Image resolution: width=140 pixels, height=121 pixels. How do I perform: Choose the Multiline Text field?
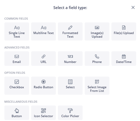(x=43, y=31)
